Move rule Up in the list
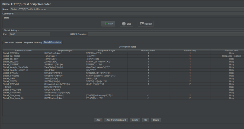244x129 pixels. click(x=146, y=120)
